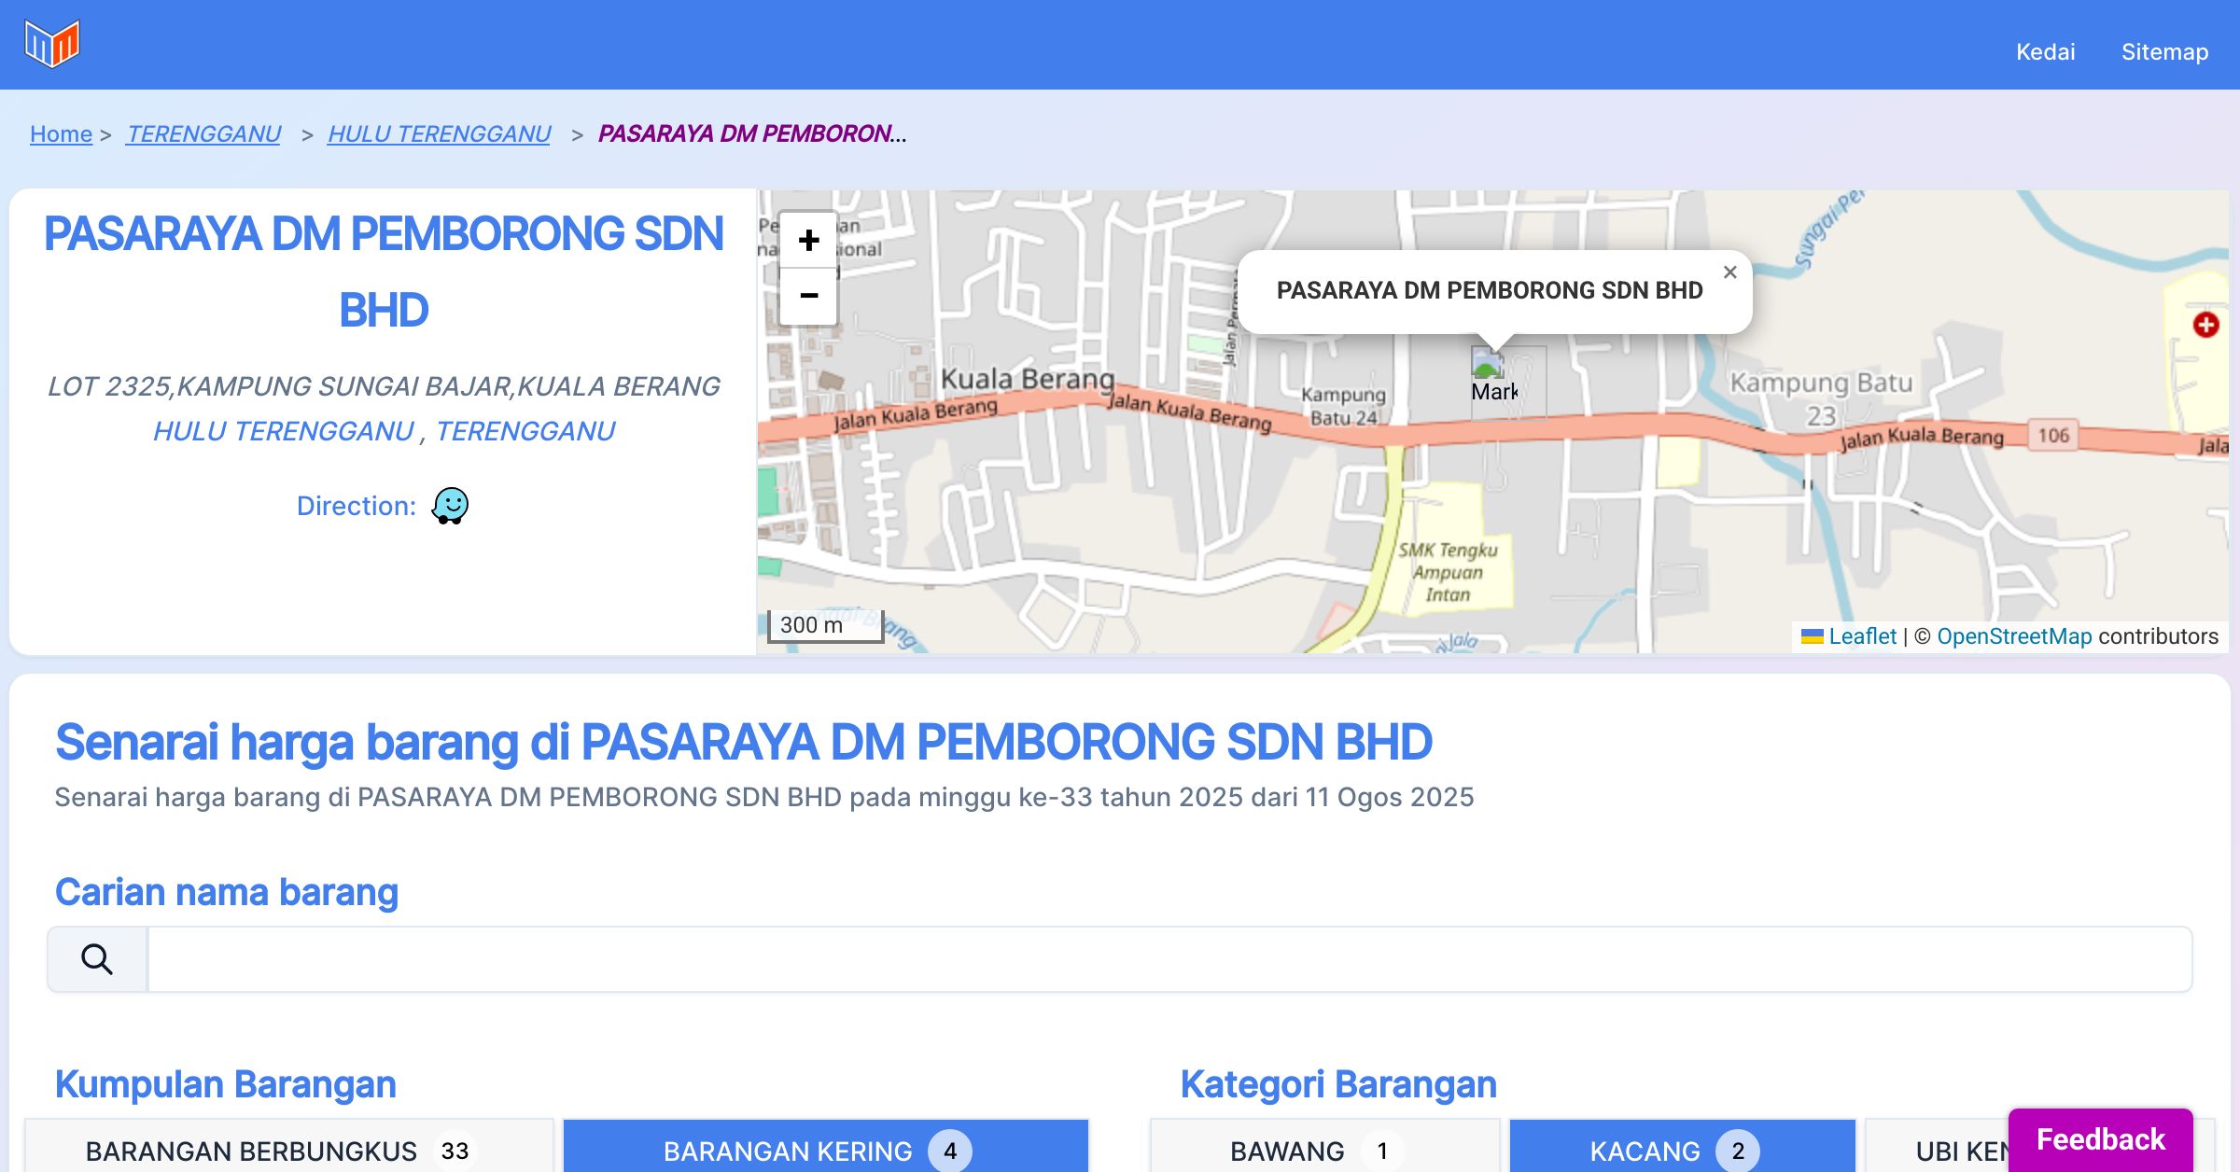2240x1172 pixels.
Task: Click the map marker image
Action: (1488, 363)
